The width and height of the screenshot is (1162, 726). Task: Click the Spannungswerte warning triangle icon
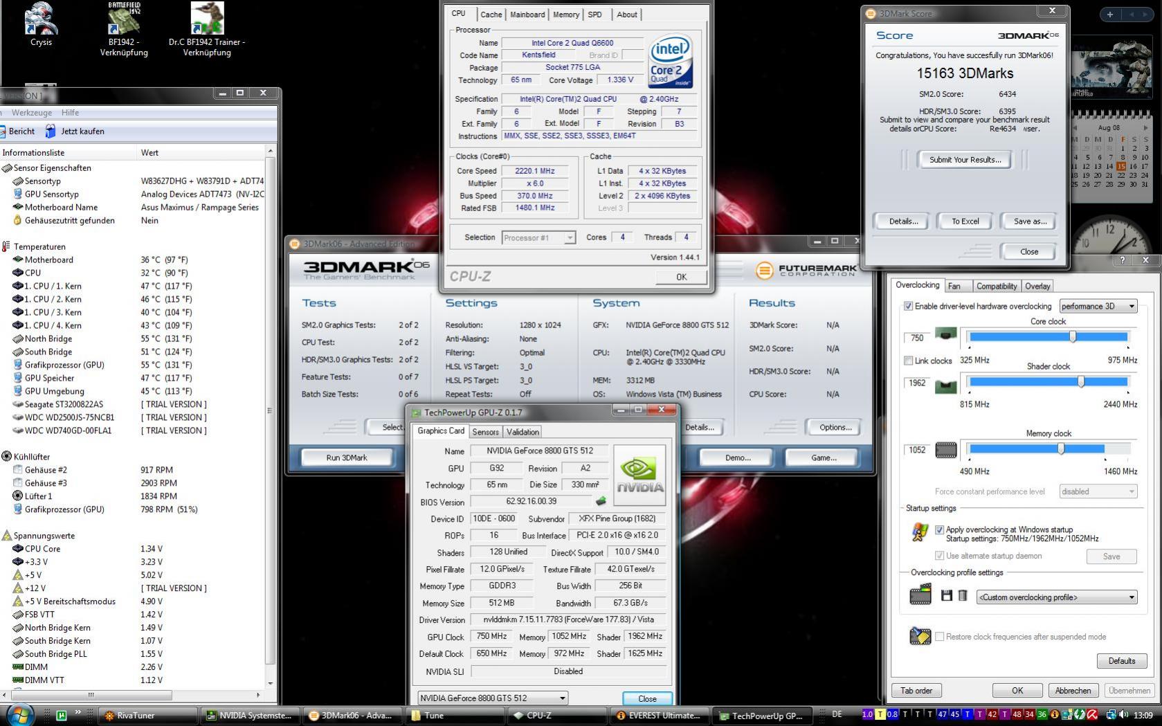pos(7,536)
